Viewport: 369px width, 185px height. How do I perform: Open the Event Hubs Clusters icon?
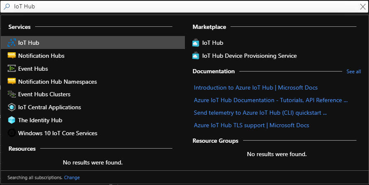click(x=12, y=94)
